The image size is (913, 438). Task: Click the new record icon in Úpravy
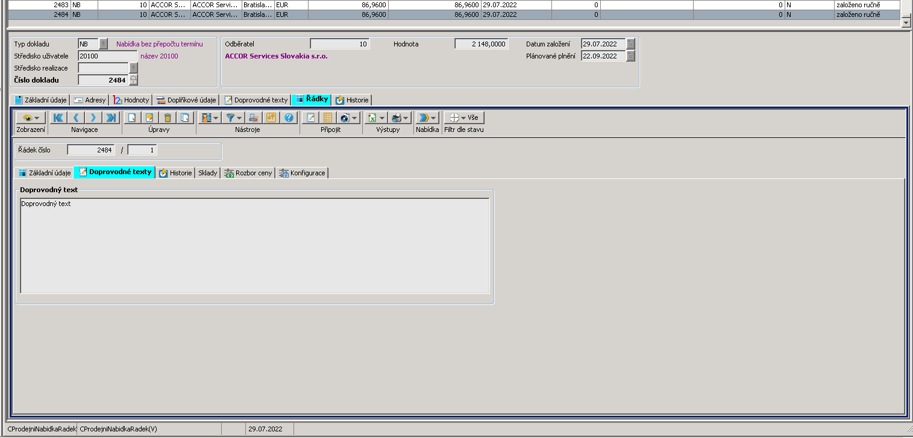tap(132, 118)
